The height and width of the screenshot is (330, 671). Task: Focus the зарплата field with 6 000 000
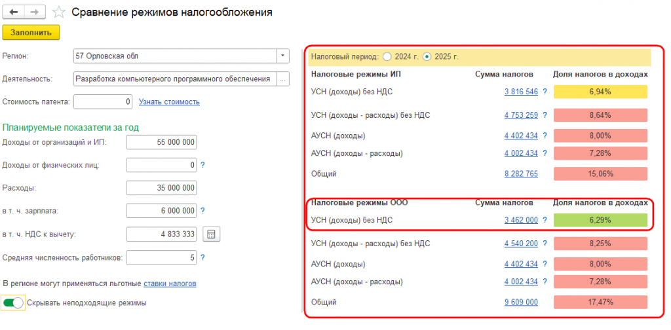click(161, 210)
